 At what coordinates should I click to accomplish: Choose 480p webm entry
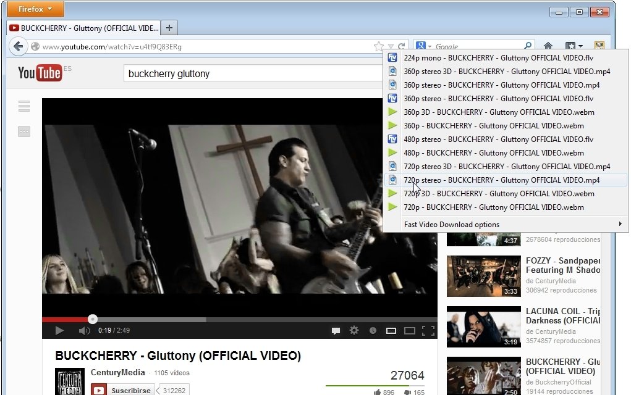tap(506, 152)
